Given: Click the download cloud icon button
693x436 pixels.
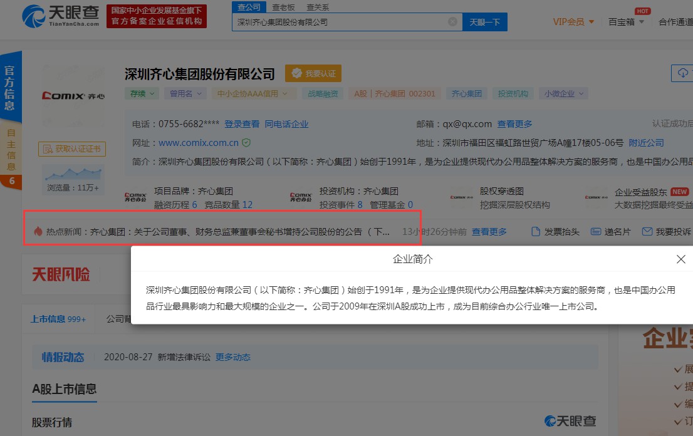Looking at the screenshot, I should (682, 73).
